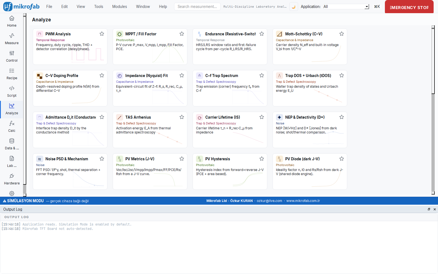The width and height of the screenshot is (438, 274).
Task: Click the NEP & Detectivity icon
Action: (279, 117)
